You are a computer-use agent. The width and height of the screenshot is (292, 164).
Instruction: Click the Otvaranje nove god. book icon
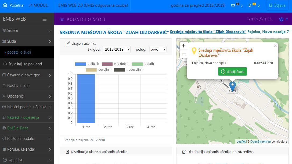tap(4, 75)
